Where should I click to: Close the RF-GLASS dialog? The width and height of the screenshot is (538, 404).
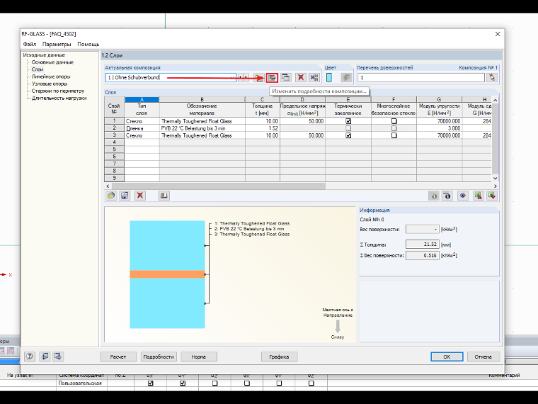coord(498,34)
